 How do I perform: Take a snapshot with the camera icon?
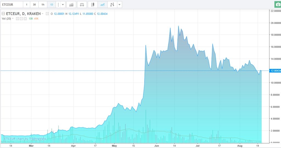(x=278, y=5)
